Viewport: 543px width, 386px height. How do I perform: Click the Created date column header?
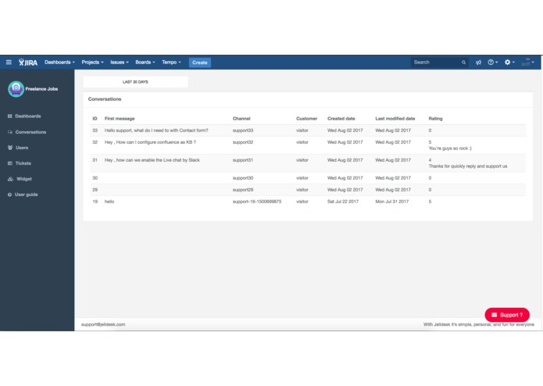(341, 119)
